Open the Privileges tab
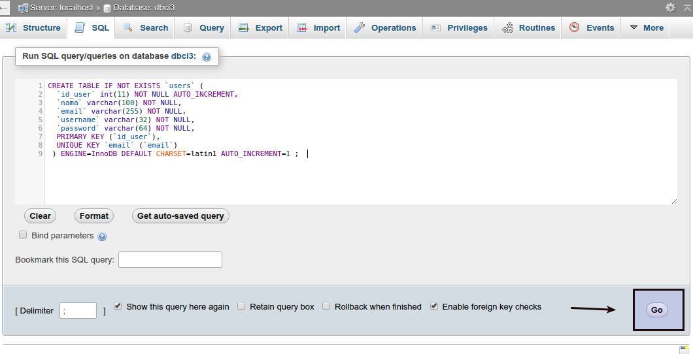The height and width of the screenshot is (354, 693). coord(459,27)
